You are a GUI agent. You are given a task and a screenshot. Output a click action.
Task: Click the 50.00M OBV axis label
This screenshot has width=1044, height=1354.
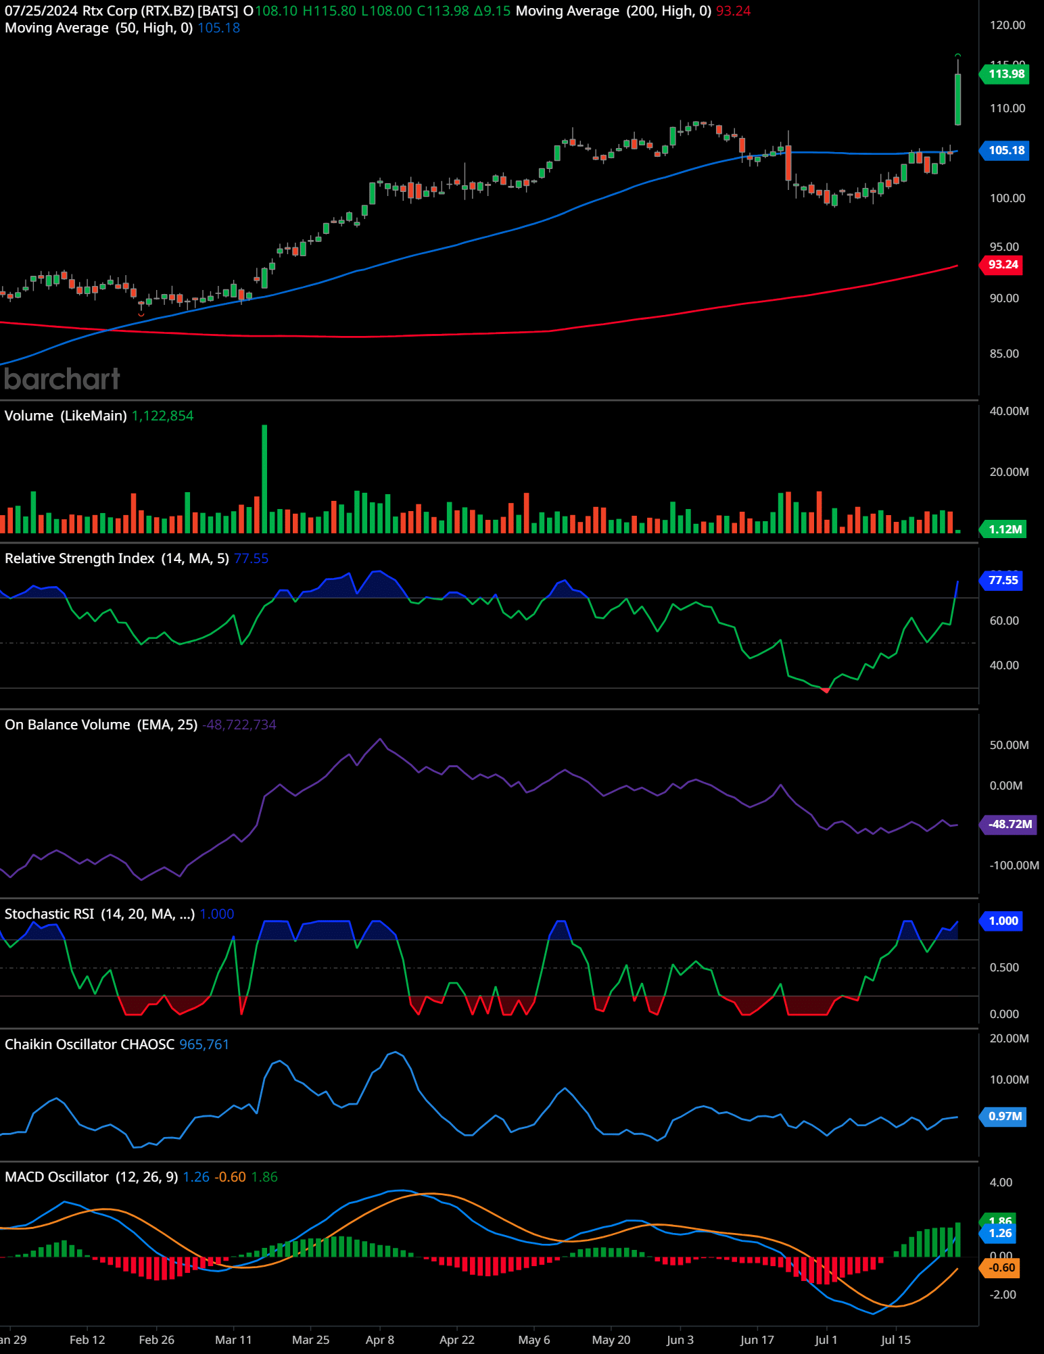(x=1009, y=745)
